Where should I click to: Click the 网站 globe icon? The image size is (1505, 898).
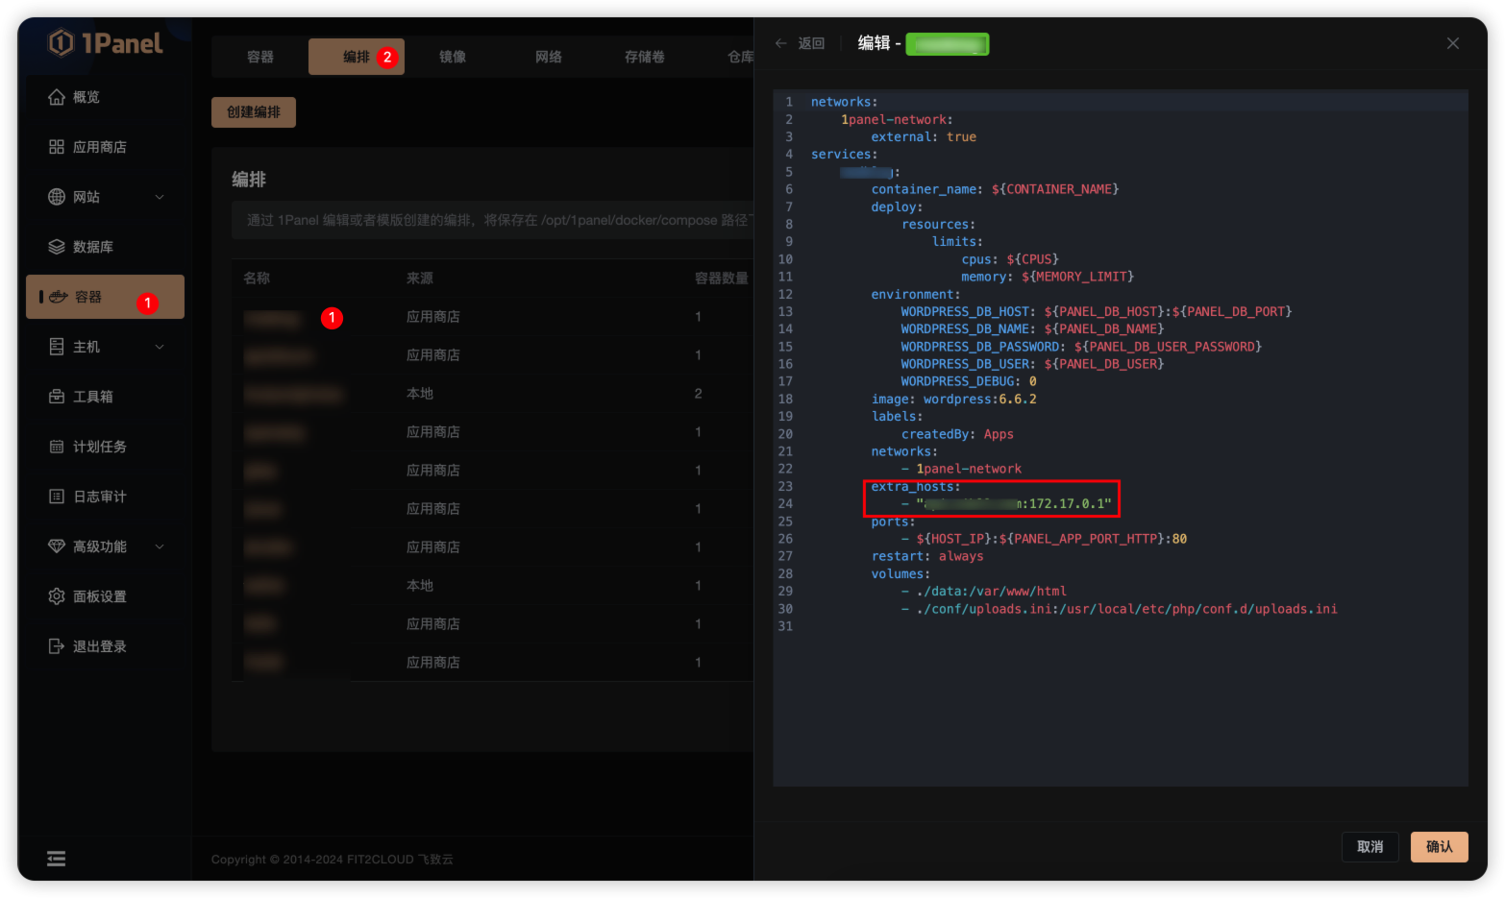tap(57, 197)
